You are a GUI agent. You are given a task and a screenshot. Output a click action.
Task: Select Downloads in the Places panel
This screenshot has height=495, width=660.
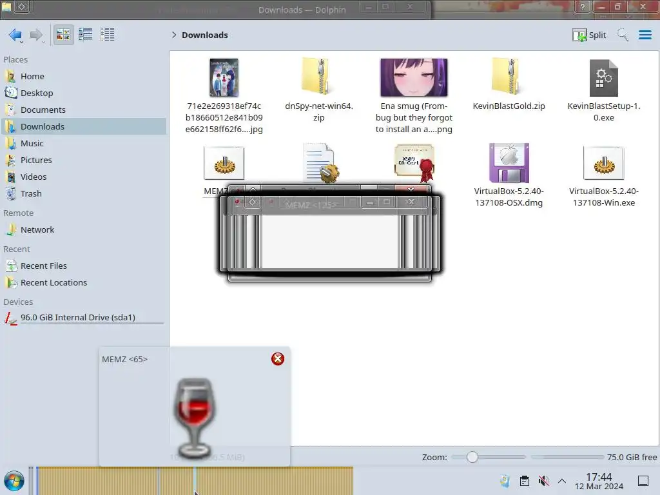click(x=83, y=127)
